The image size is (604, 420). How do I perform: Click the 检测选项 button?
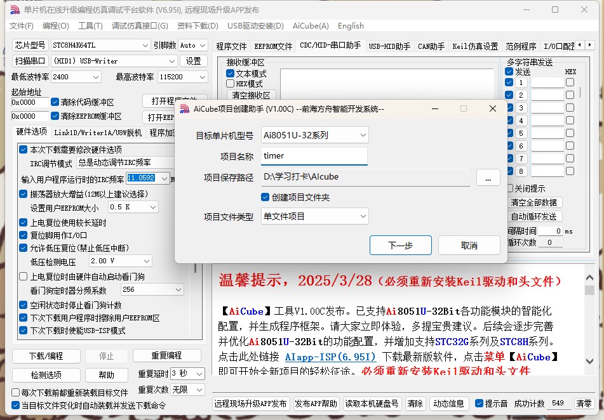[46, 375]
